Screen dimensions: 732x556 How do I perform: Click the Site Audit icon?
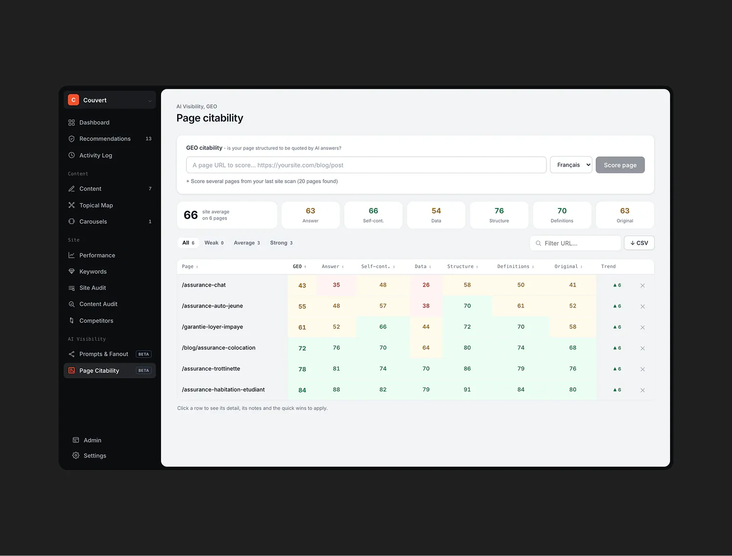tap(72, 288)
